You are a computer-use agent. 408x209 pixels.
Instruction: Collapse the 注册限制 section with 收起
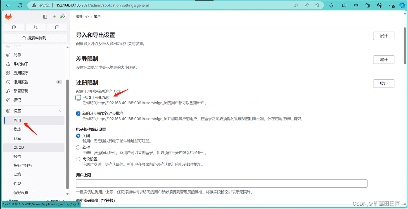pyautogui.click(x=384, y=83)
